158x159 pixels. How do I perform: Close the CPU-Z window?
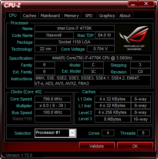click(x=146, y=4)
